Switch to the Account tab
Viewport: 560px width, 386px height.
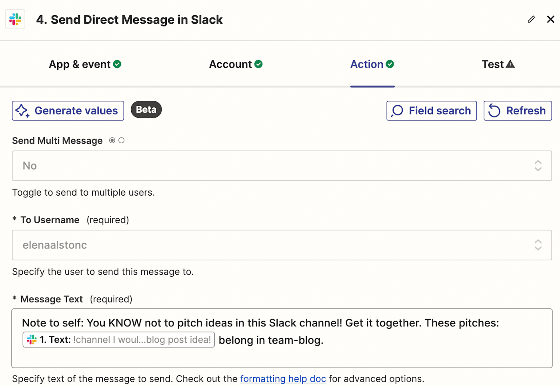click(x=236, y=64)
